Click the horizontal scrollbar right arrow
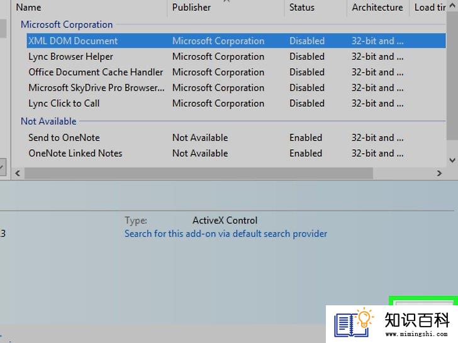Image resolution: width=458 pixels, height=343 pixels. point(439,173)
